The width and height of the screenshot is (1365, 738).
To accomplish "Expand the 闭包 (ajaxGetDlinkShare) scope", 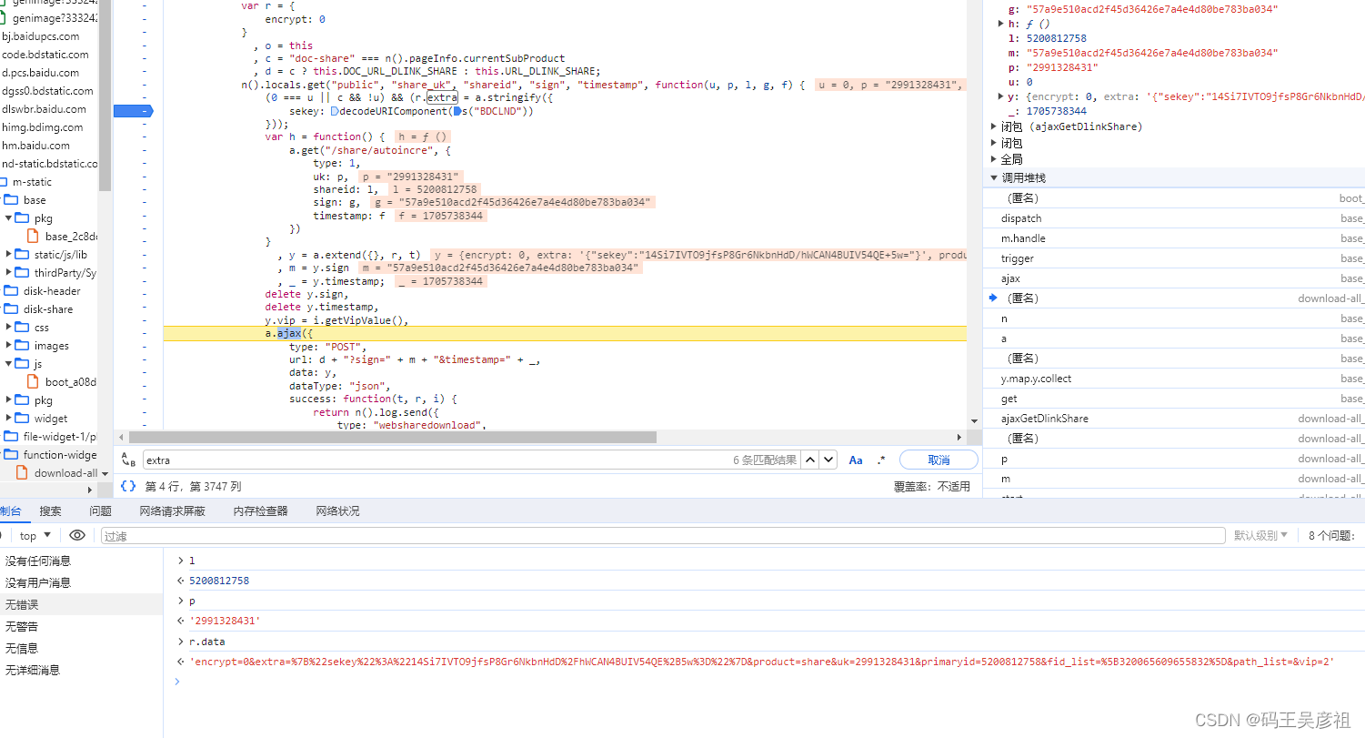I will click(x=994, y=126).
